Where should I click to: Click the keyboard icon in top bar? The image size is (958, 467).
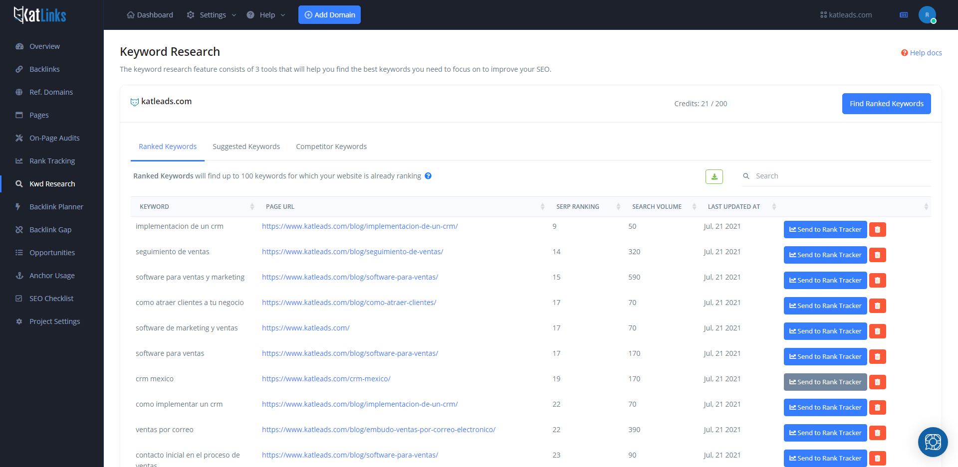904,15
